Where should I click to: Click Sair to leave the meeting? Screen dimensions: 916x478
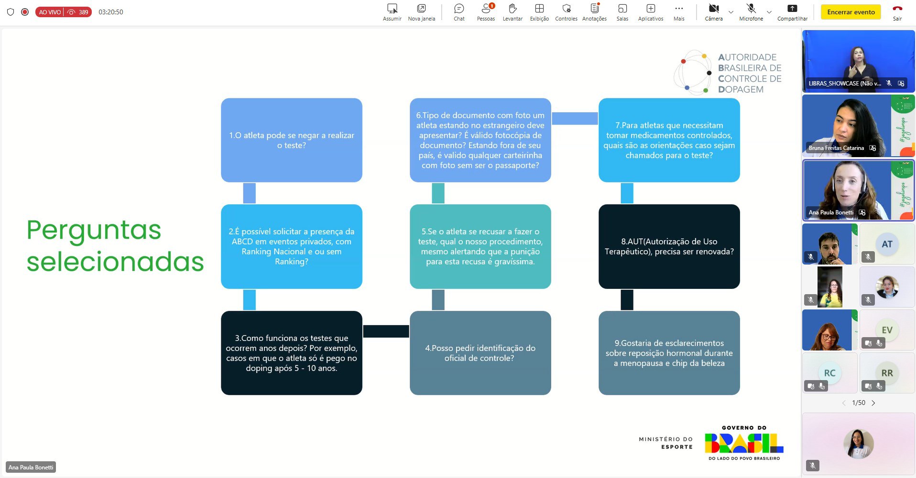click(x=897, y=12)
